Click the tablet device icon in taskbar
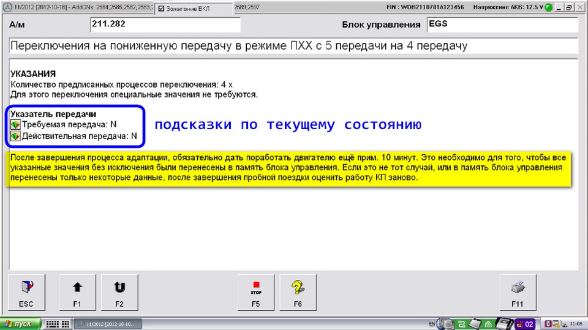 click(x=475, y=324)
